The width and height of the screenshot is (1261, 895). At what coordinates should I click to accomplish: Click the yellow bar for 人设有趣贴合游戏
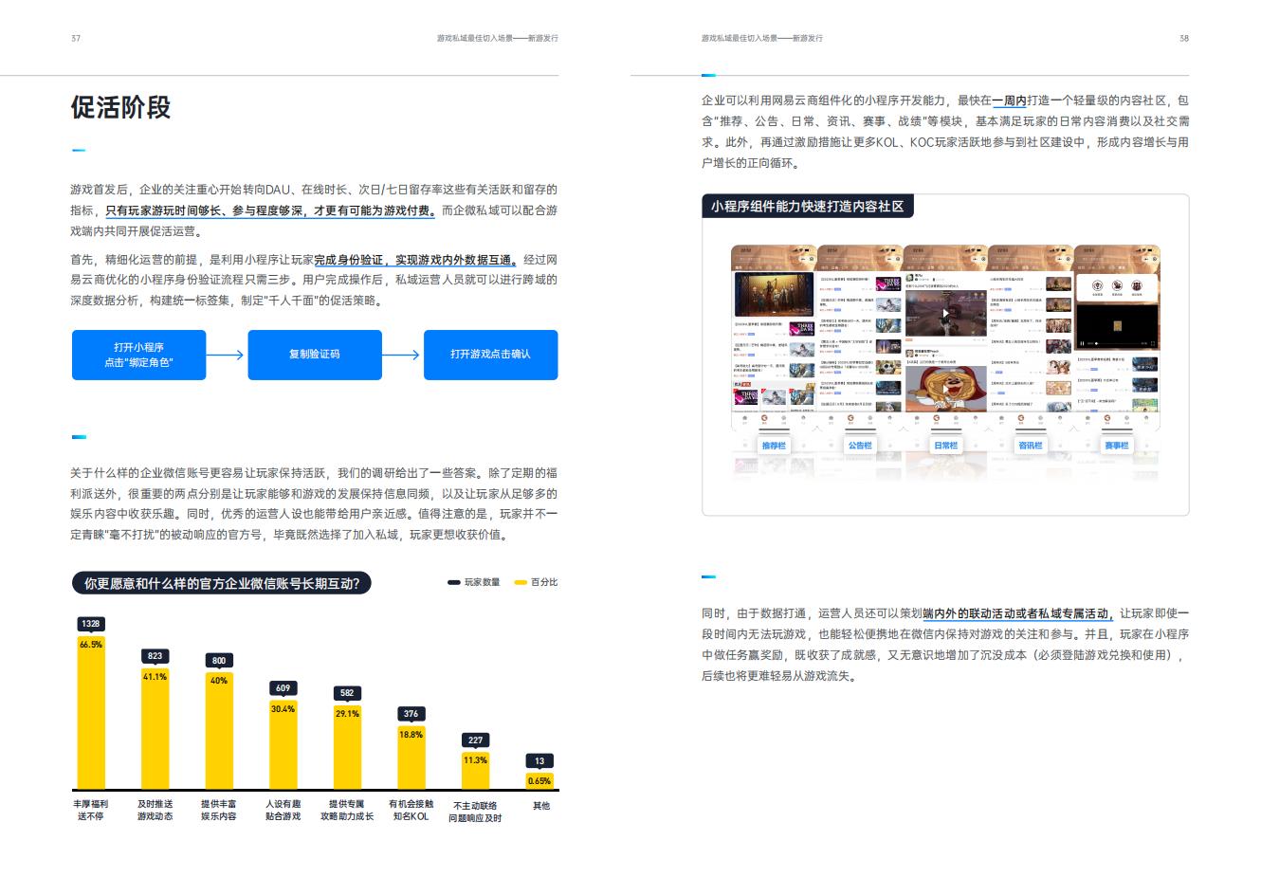tap(283, 744)
